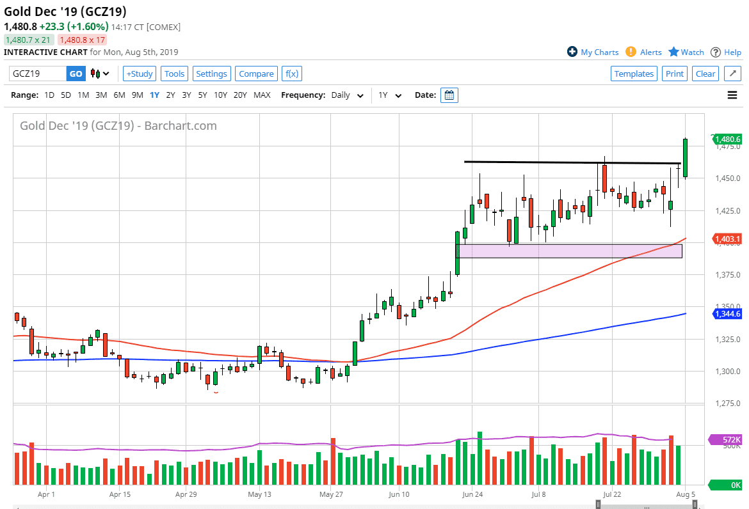The image size is (749, 509).
Task: Open the Tools menu
Action: [174, 74]
